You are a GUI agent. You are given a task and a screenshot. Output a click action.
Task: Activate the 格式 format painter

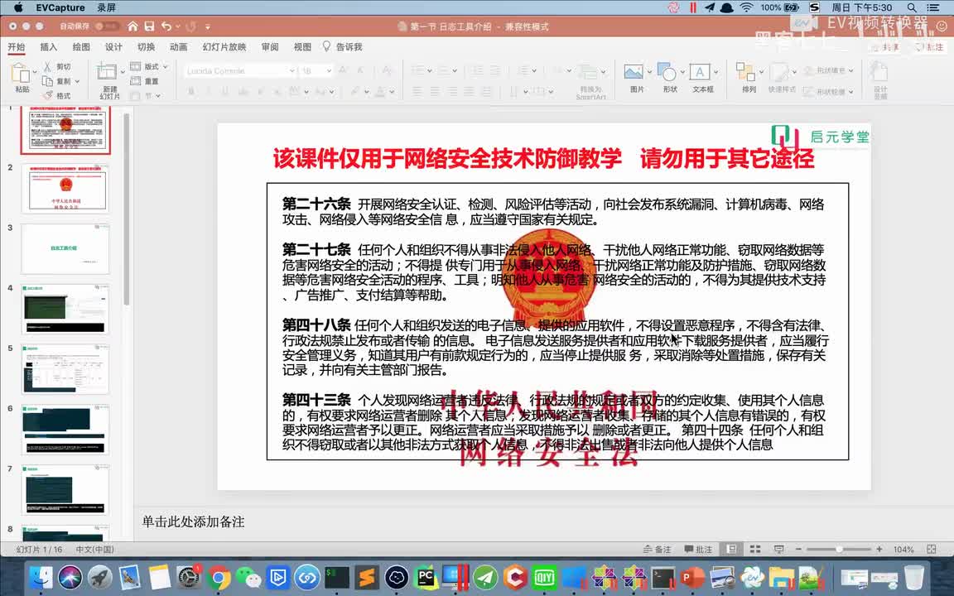(x=57, y=95)
